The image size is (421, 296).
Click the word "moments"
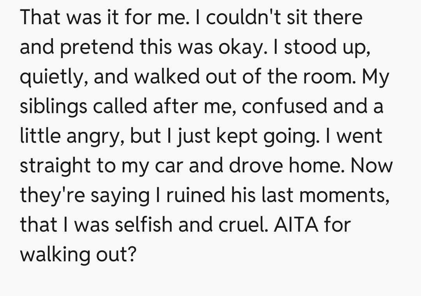click(344, 195)
